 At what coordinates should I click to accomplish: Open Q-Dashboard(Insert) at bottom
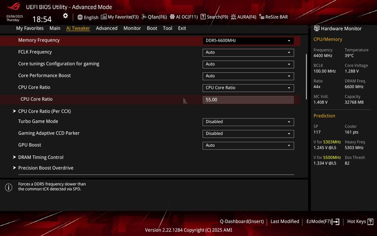click(x=242, y=221)
